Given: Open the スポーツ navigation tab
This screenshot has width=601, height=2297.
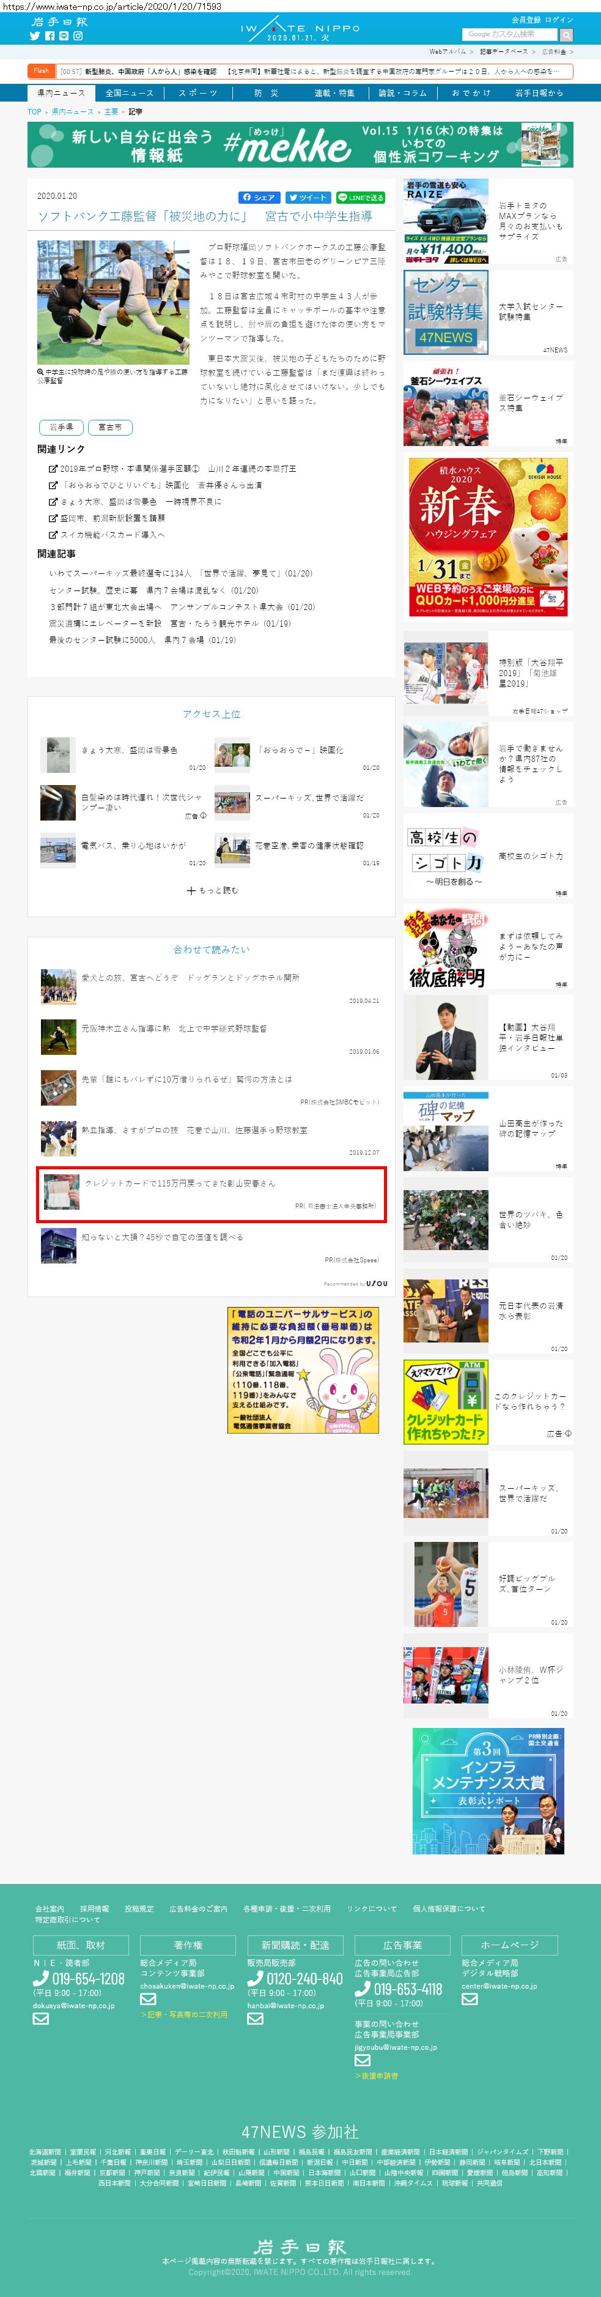Looking at the screenshot, I should 197,93.
